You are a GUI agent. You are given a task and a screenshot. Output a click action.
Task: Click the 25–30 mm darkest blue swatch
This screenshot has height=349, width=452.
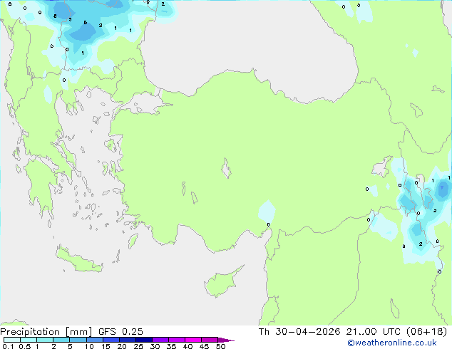click(144, 340)
